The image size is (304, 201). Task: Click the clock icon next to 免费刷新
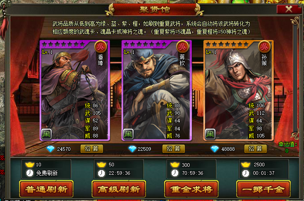coord(30,173)
